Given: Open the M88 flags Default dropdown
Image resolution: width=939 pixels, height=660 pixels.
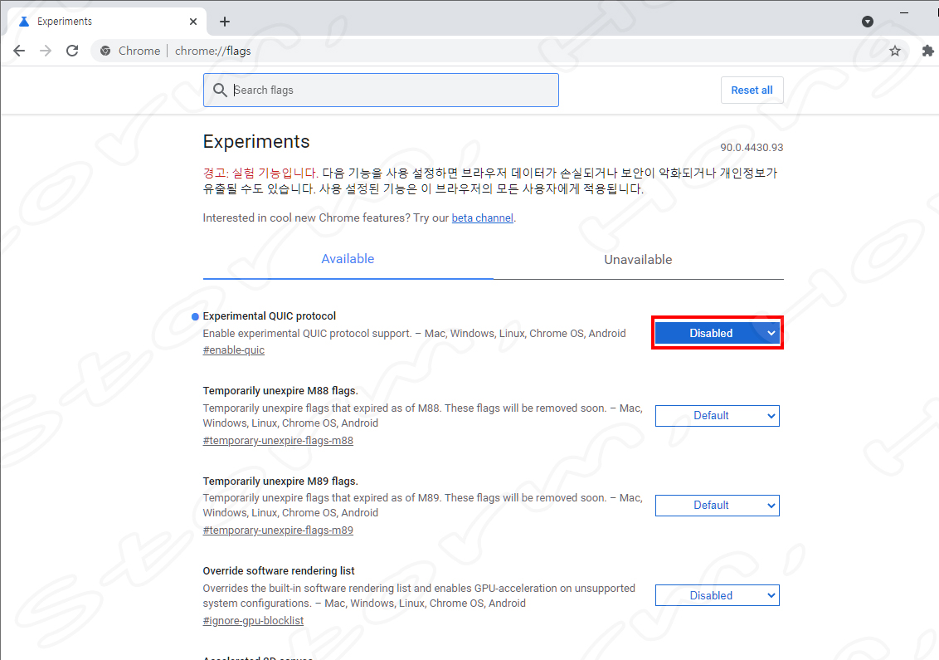Looking at the screenshot, I should pos(718,416).
